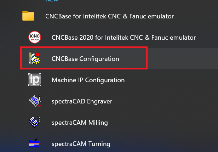The image size is (218, 152).
Task: Start CNCBase 2020 for Intelitek CNC entry
Action: coord(124,38)
